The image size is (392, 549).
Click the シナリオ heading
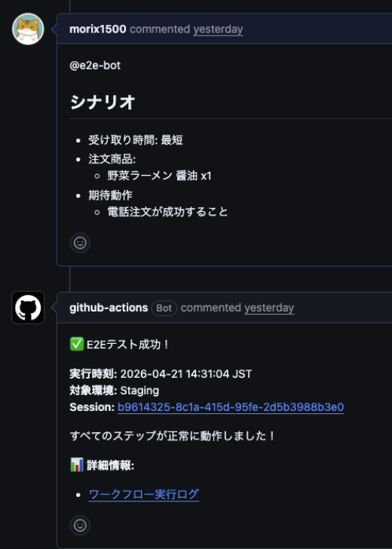pyautogui.click(x=103, y=103)
